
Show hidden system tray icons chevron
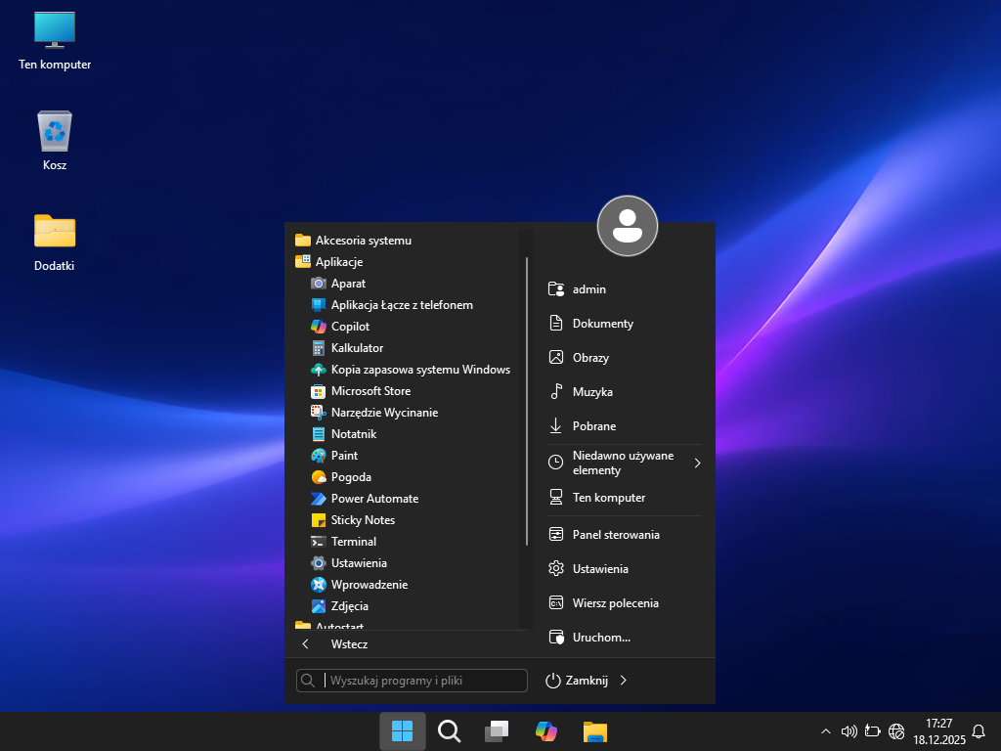pyautogui.click(x=826, y=730)
